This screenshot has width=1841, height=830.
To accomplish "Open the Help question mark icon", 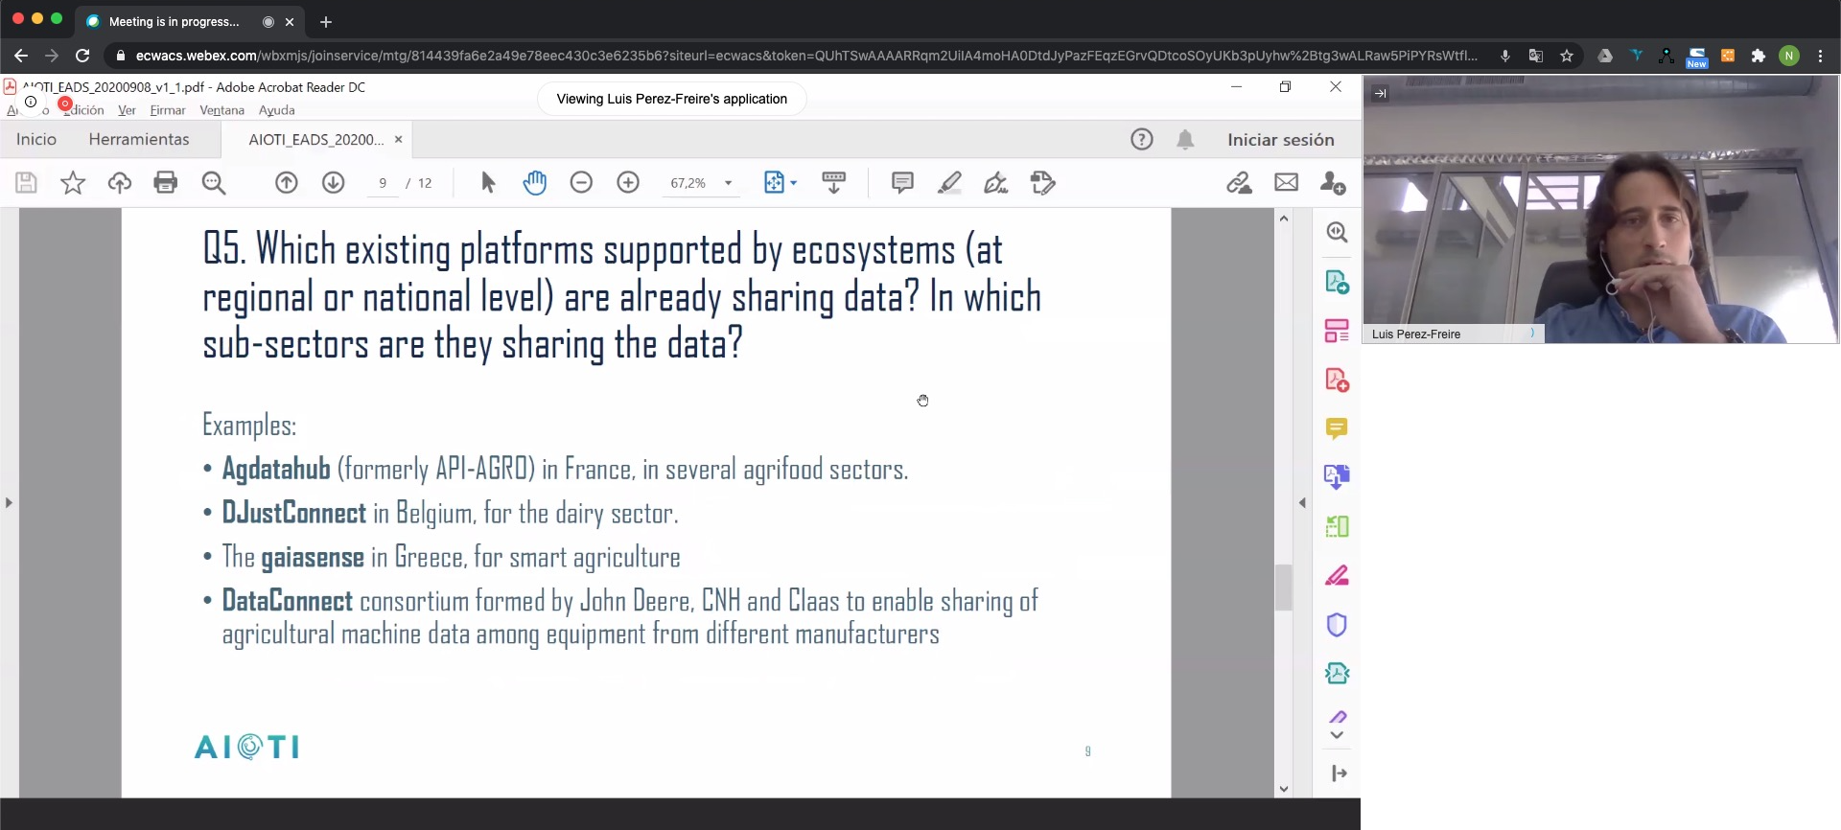I will click(x=1141, y=140).
